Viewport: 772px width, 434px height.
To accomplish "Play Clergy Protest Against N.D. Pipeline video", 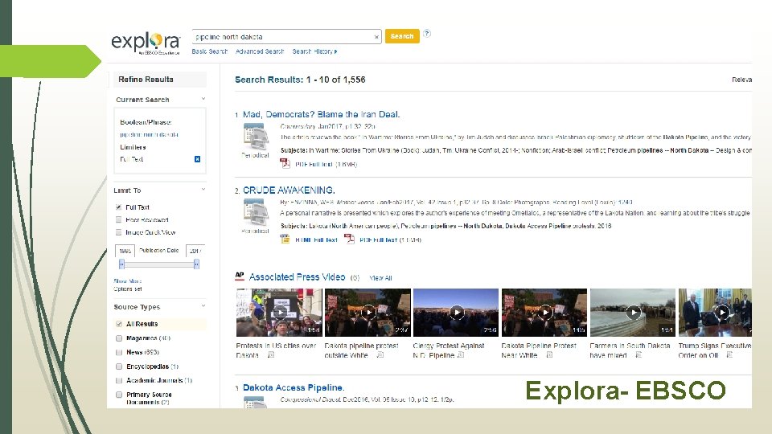I will pos(456,313).
